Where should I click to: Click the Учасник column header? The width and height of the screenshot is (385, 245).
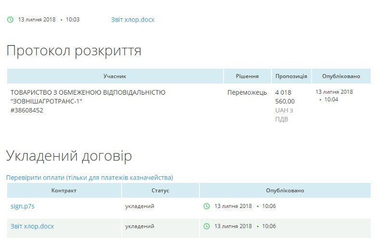click(115, 76)
